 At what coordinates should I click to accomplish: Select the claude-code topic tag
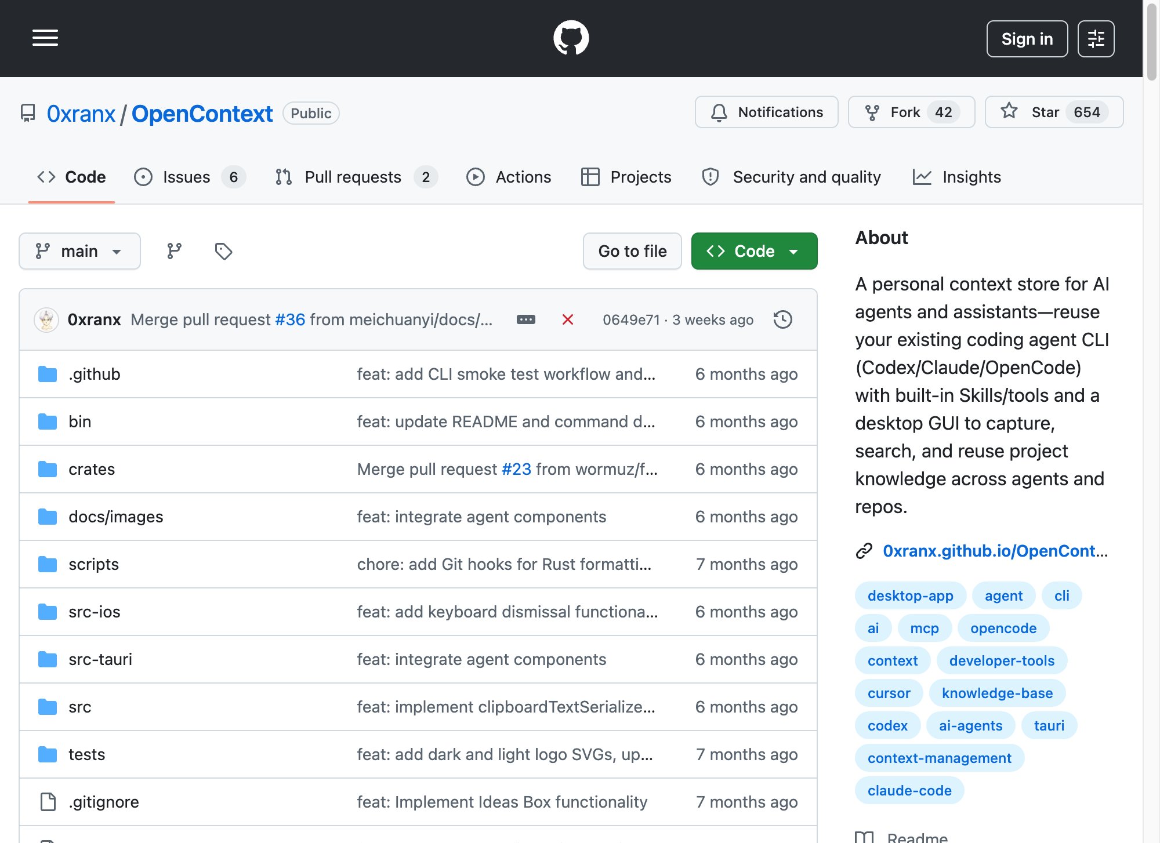(x=909, y=790)
